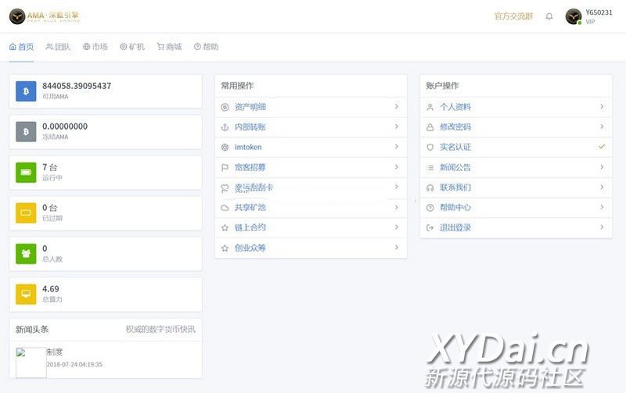
Task: Expand the 创业众筹 row chevron
Action: point(396,248)
